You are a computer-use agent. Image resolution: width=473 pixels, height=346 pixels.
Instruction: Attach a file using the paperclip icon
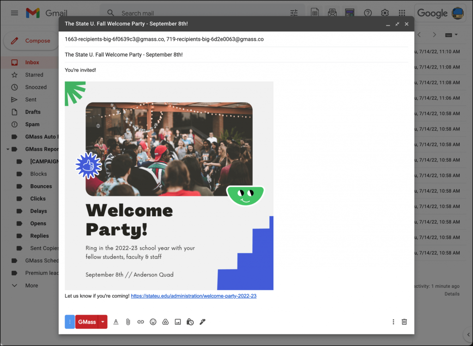[128, 322]
